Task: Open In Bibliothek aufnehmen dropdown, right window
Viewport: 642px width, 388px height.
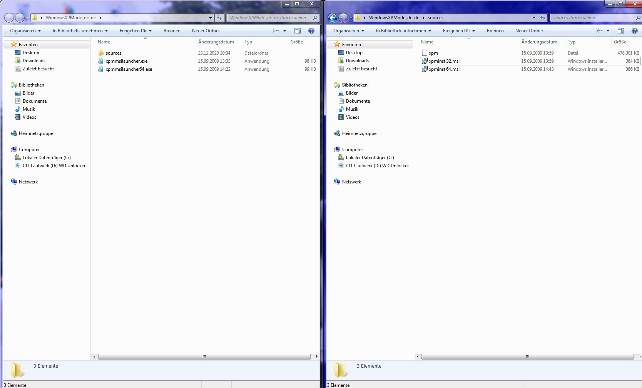Action: coord(403,31)
